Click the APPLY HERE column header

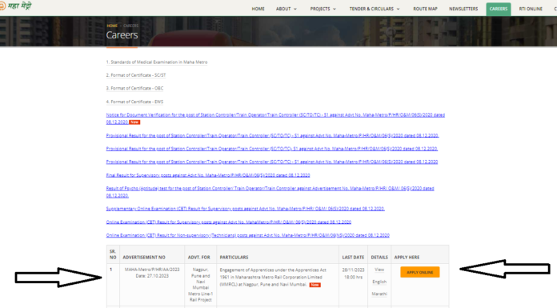(407, 257)
